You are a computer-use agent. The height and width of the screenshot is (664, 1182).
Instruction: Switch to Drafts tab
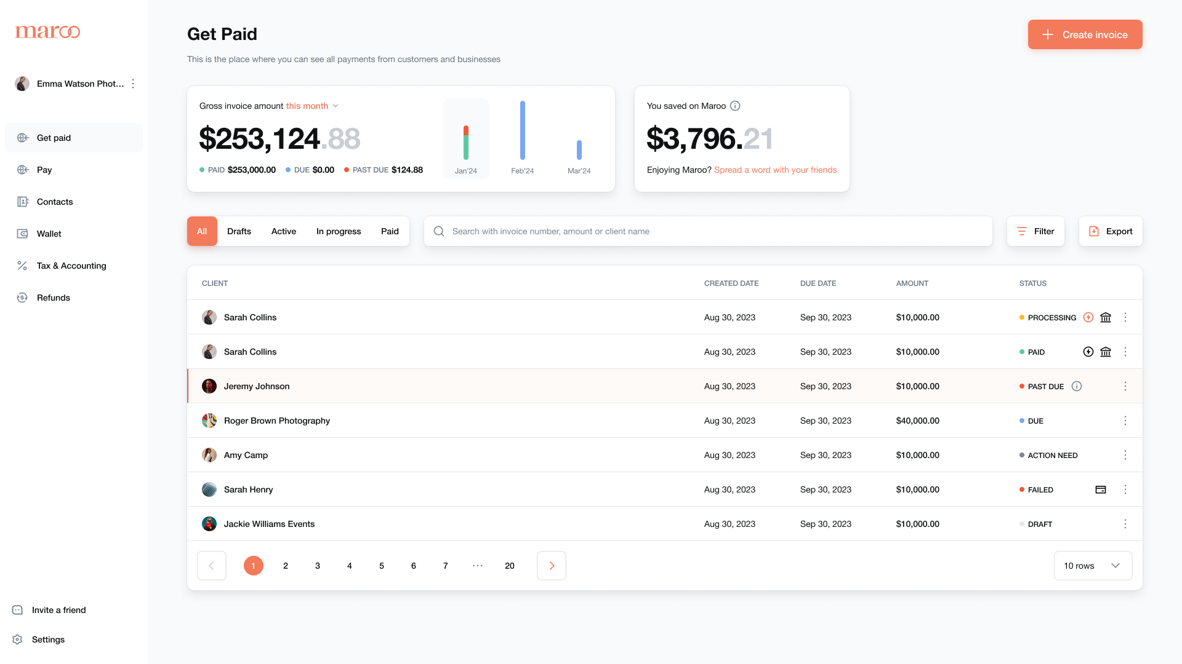click(239, 231)
